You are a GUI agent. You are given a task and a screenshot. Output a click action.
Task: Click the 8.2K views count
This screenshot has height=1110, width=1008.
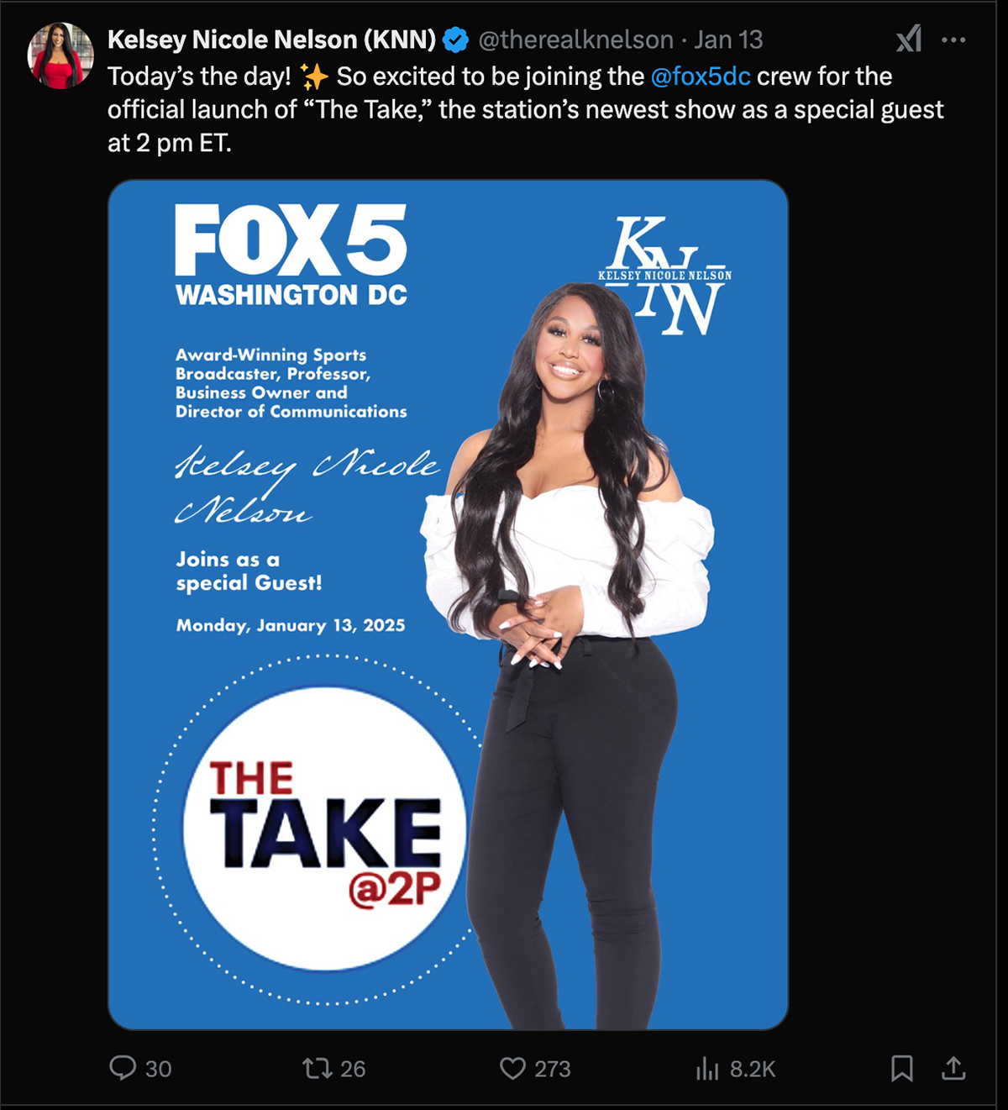[x=753, y=1069]
